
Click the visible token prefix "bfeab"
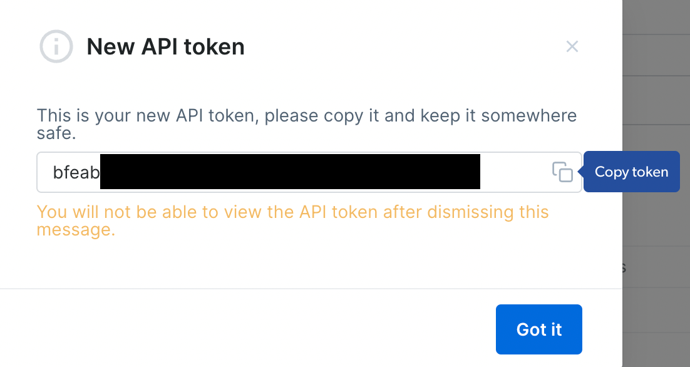[x=76, y=172]
